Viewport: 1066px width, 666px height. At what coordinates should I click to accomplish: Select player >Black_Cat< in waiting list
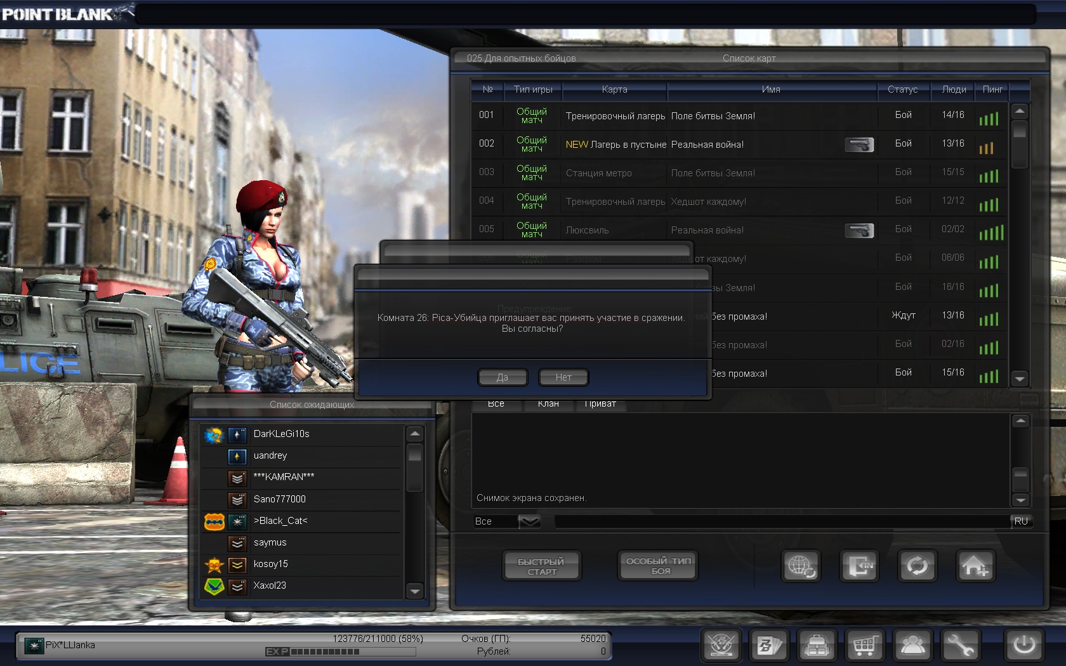(301, 521)
